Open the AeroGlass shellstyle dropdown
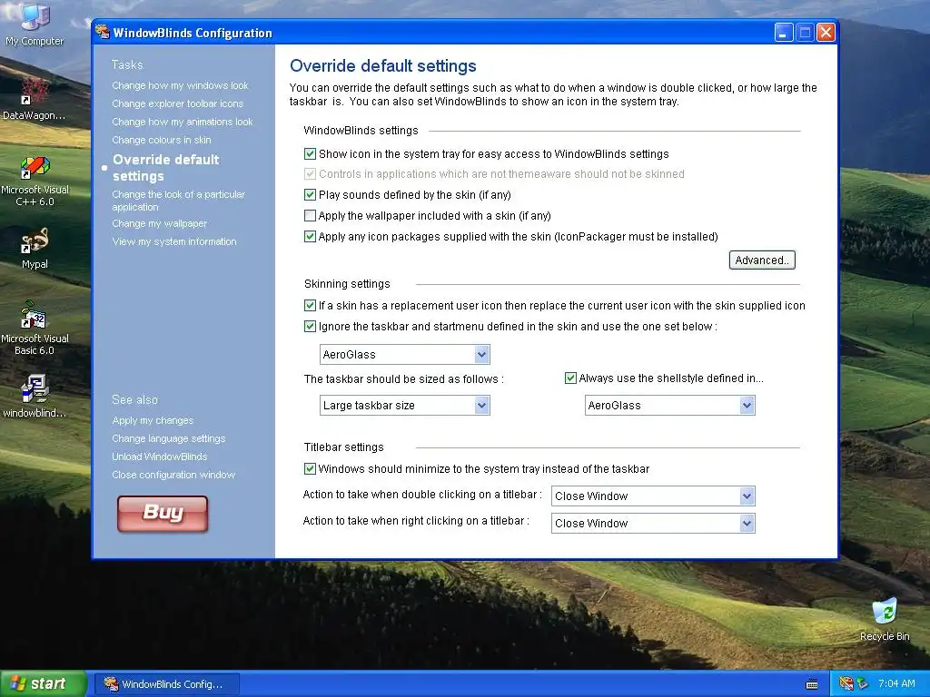Screen dimensions: 930x697 click(x=669, y=406)
